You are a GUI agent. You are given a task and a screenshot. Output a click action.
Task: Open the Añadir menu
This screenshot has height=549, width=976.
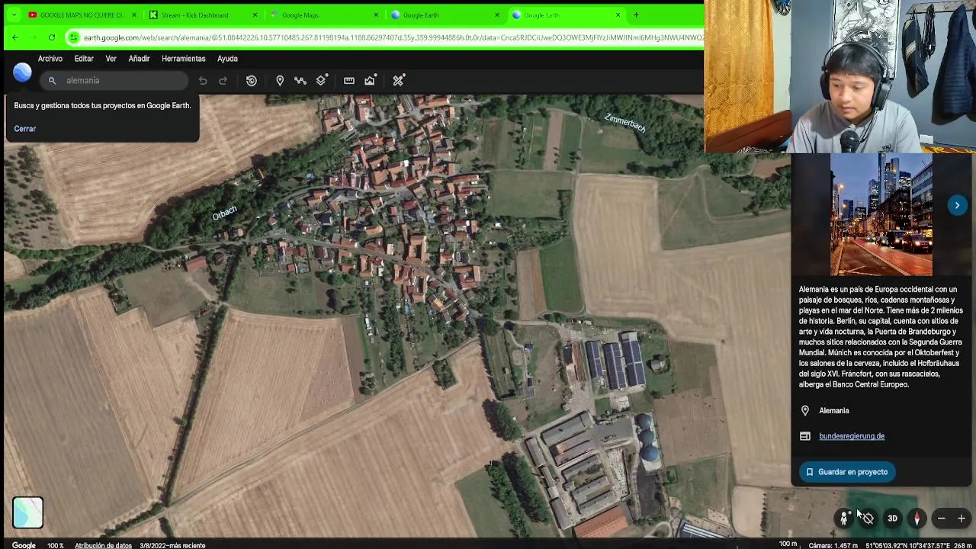(x=139, y=59)
